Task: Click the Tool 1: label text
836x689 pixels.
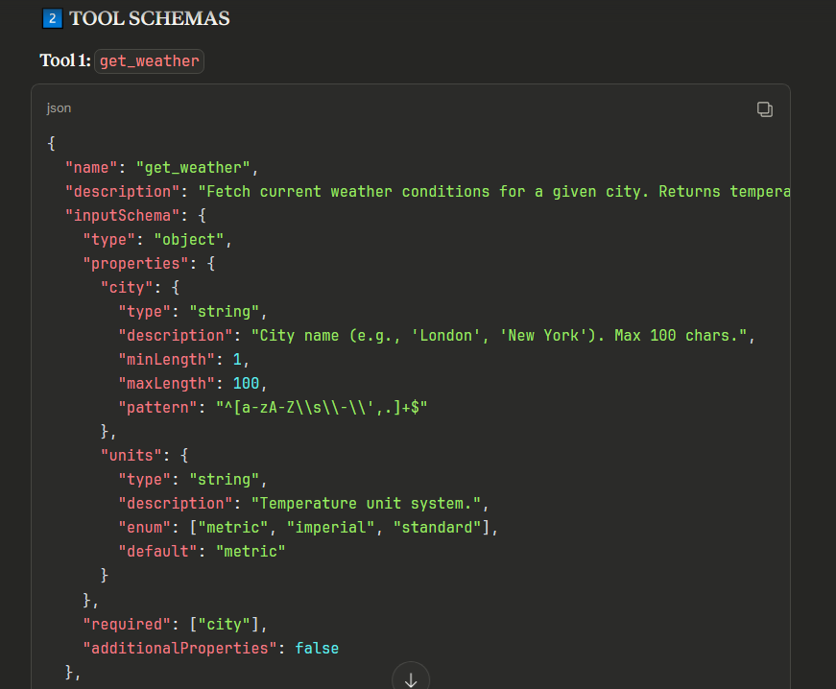Action: point(65,61)
